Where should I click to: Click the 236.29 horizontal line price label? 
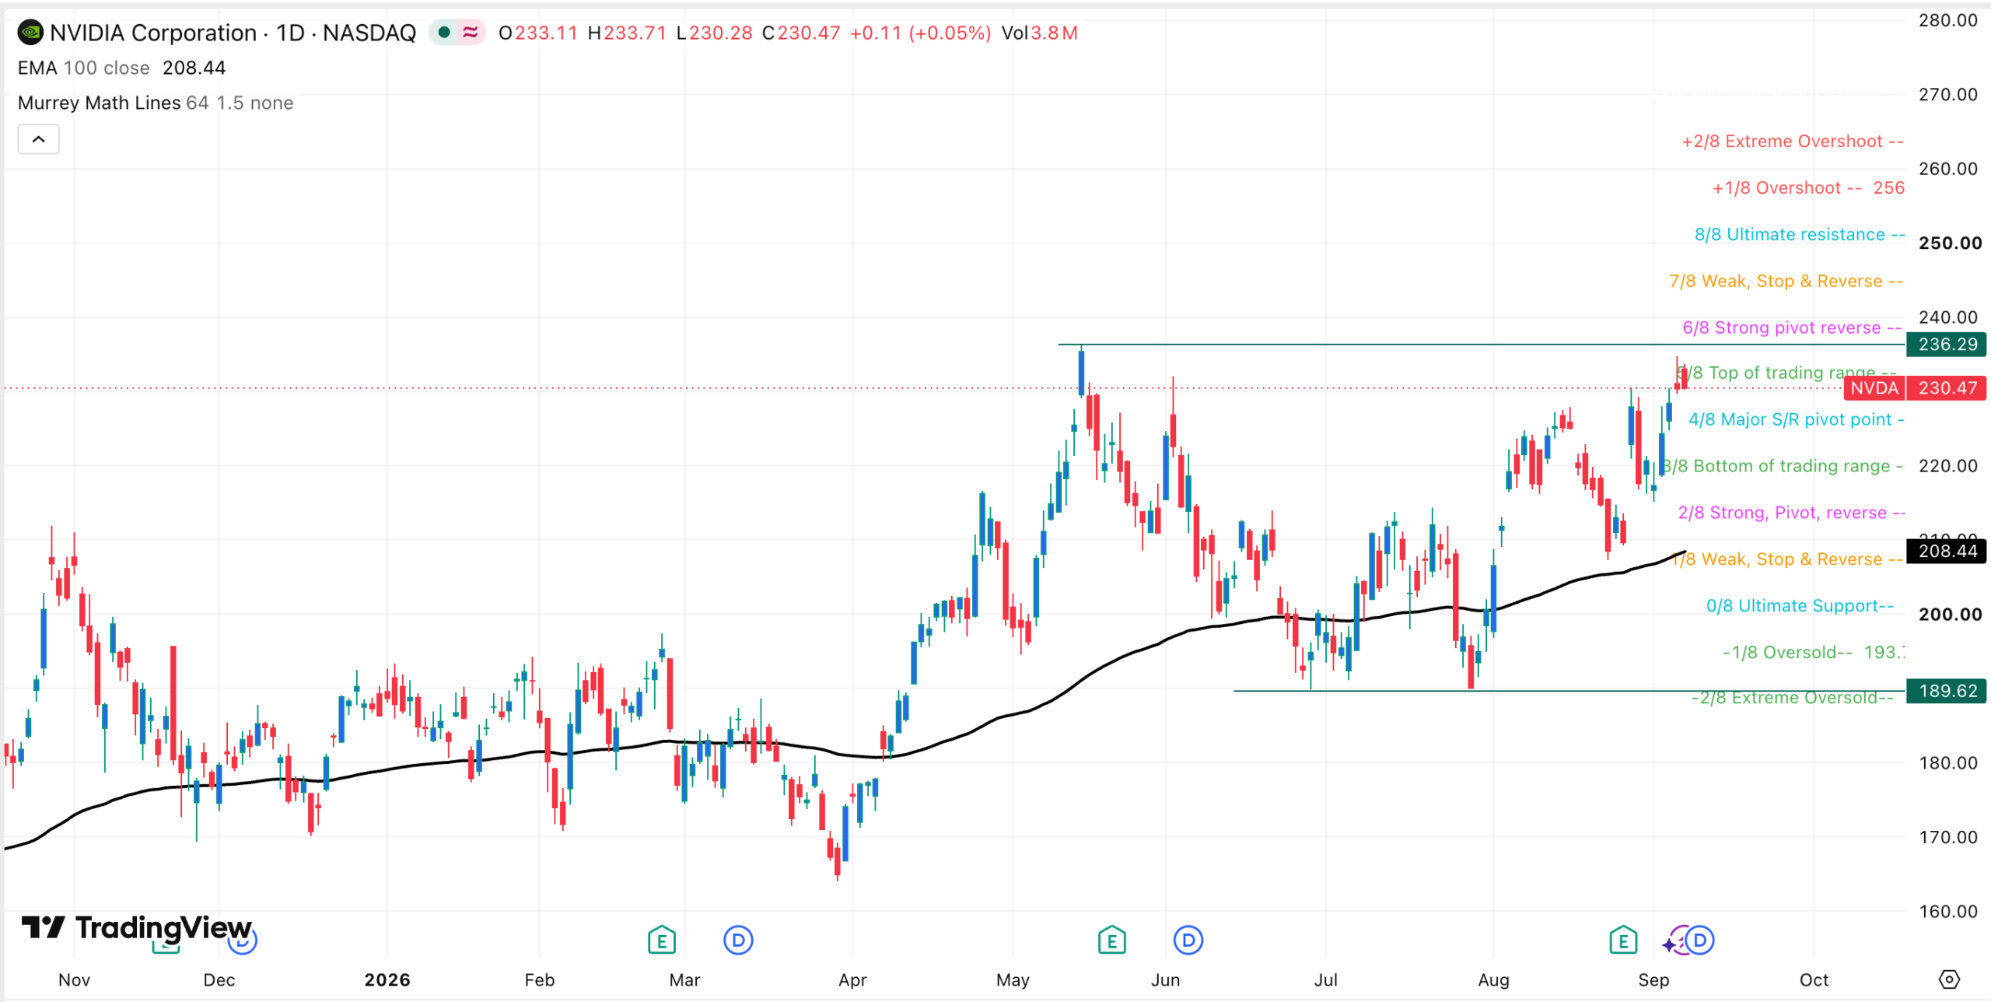[1947, 344]
